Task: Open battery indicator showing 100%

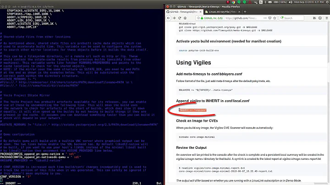Action: [x=280, y=2]
